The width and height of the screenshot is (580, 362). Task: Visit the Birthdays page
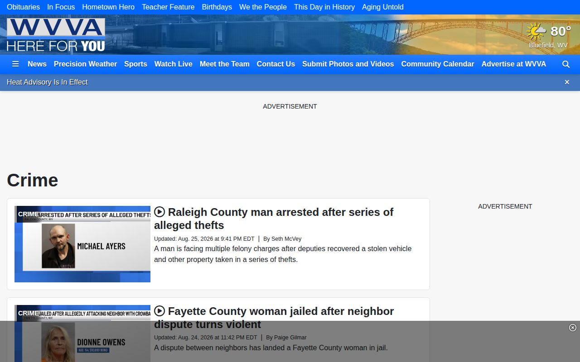point(217,7)
